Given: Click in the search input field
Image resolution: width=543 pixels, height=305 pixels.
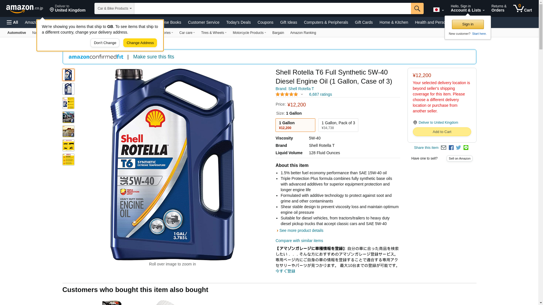Looking at the screenshot, I should point(272,8).
